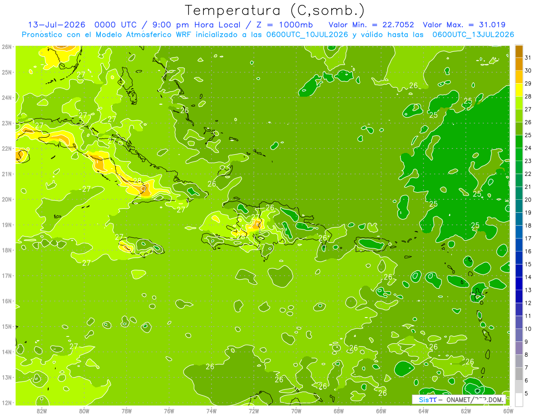Pick the purple color bar segment between 9 and 10

(x=519, y=335)
